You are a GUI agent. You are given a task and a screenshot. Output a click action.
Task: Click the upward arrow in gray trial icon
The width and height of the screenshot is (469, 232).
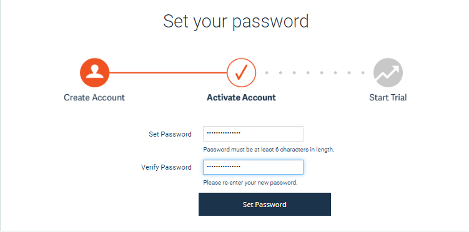tap(388, 74)
